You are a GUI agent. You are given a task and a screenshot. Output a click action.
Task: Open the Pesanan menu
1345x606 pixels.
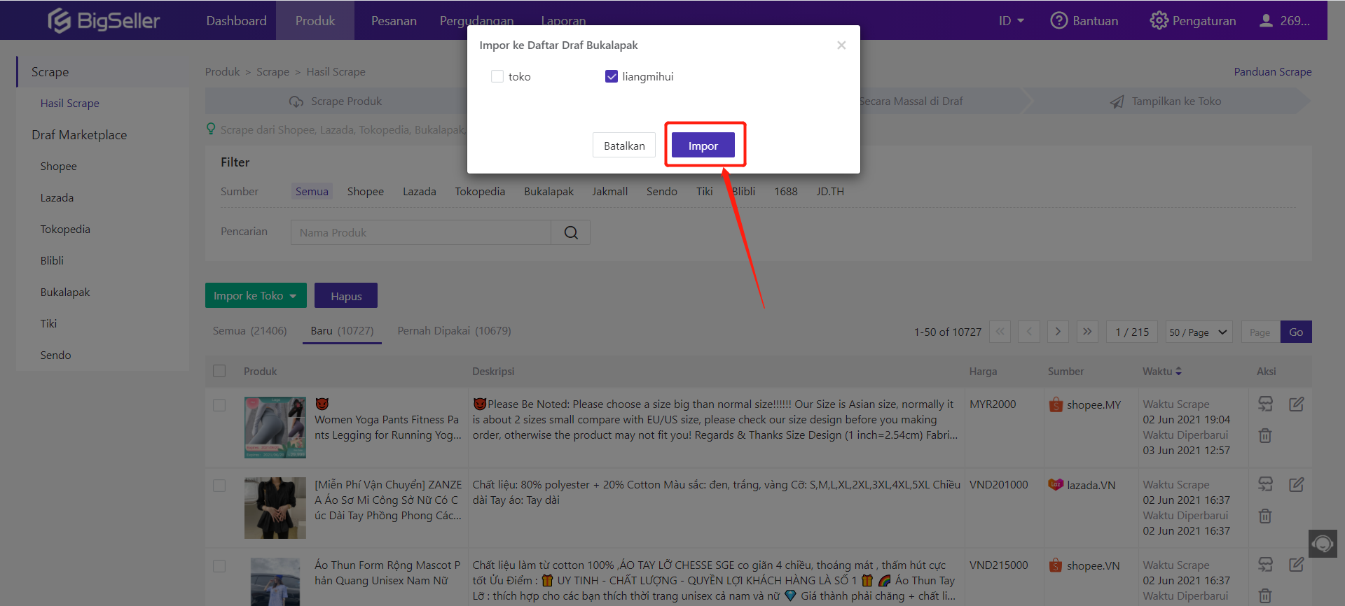coord(394,20)
